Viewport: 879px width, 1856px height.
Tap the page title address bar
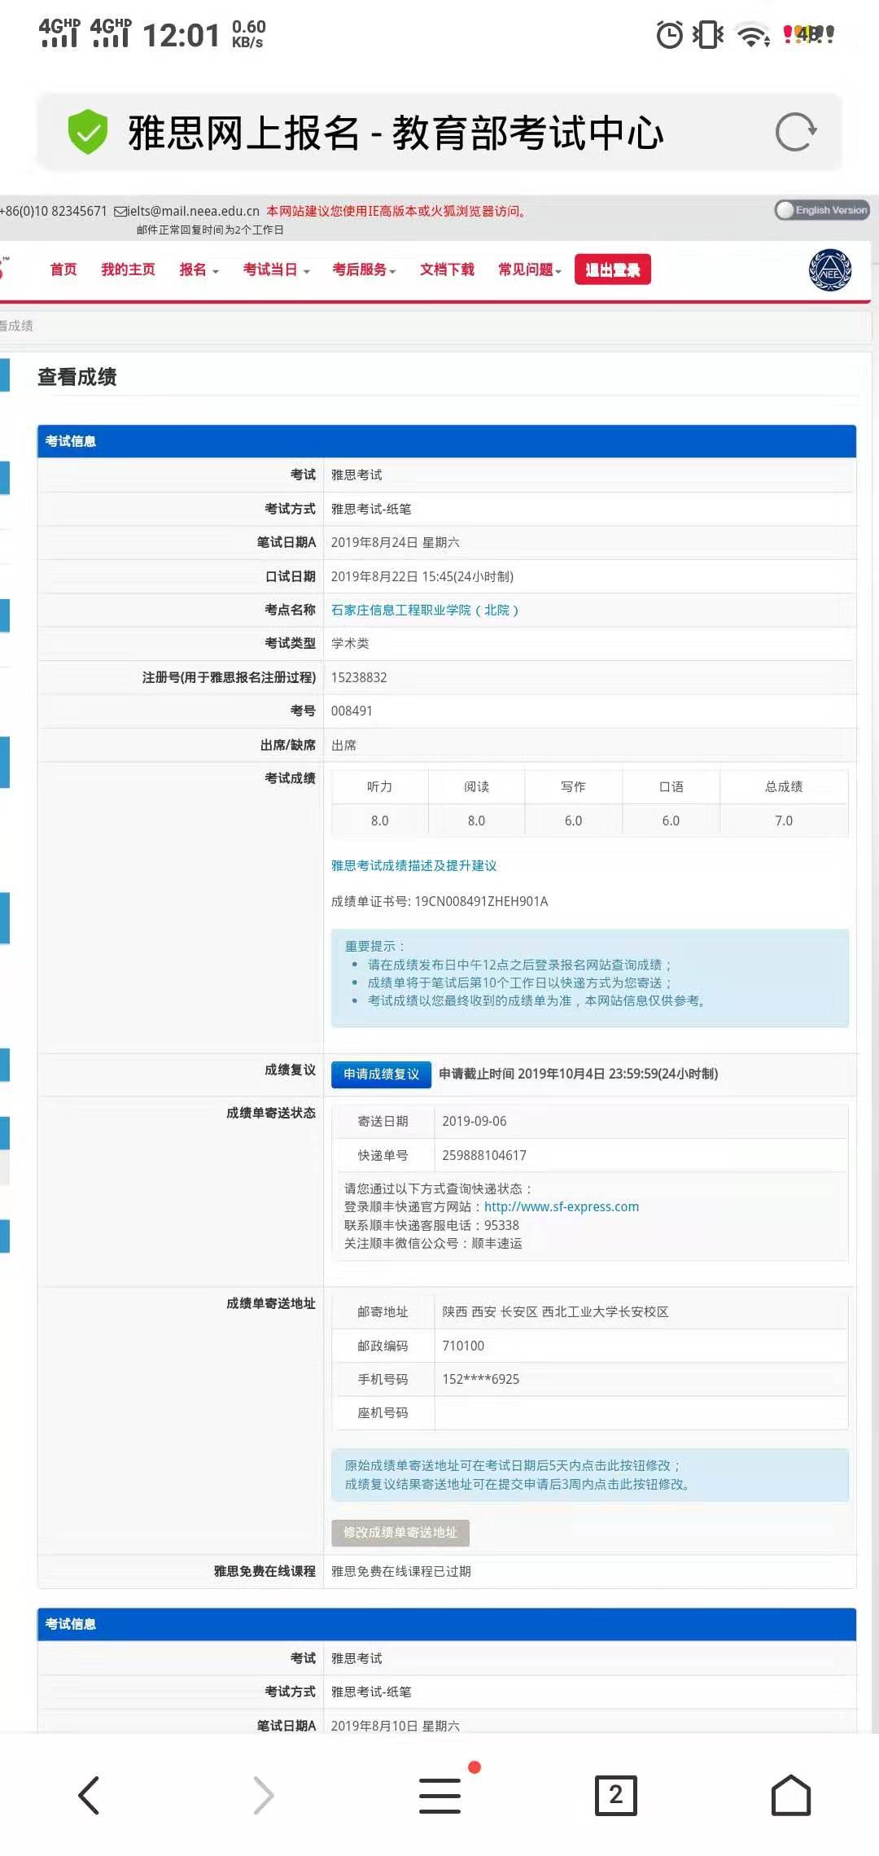(x=439, y=132)
